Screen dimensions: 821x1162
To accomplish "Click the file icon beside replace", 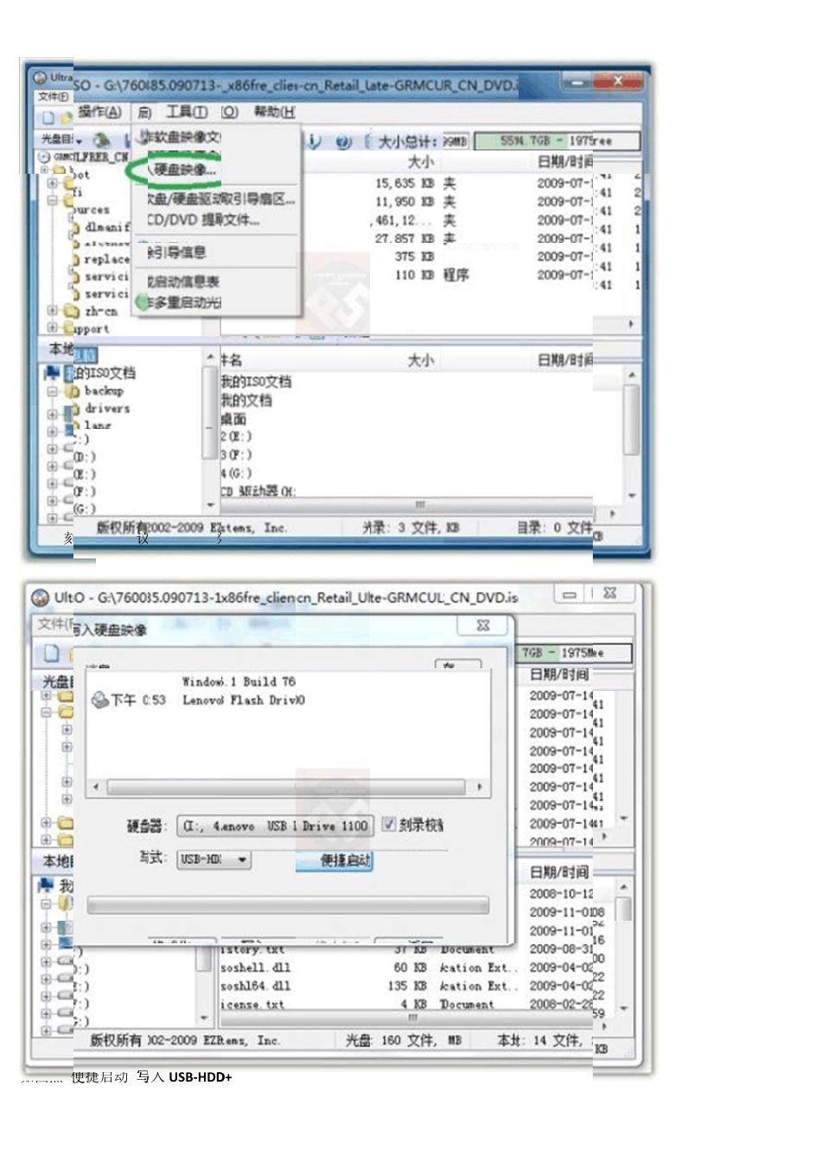I will tap(76, 259).
